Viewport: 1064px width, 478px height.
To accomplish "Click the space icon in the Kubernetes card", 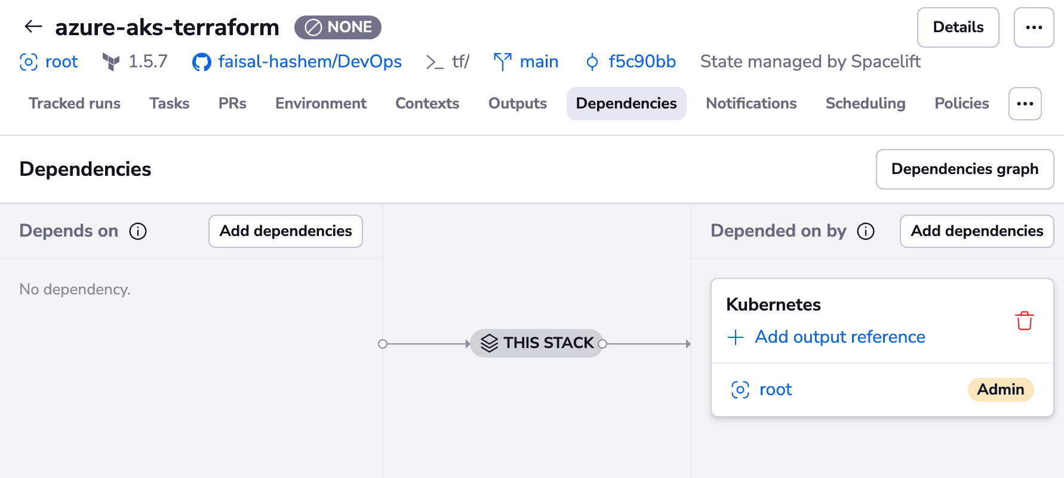I will [x=740, y=390].
